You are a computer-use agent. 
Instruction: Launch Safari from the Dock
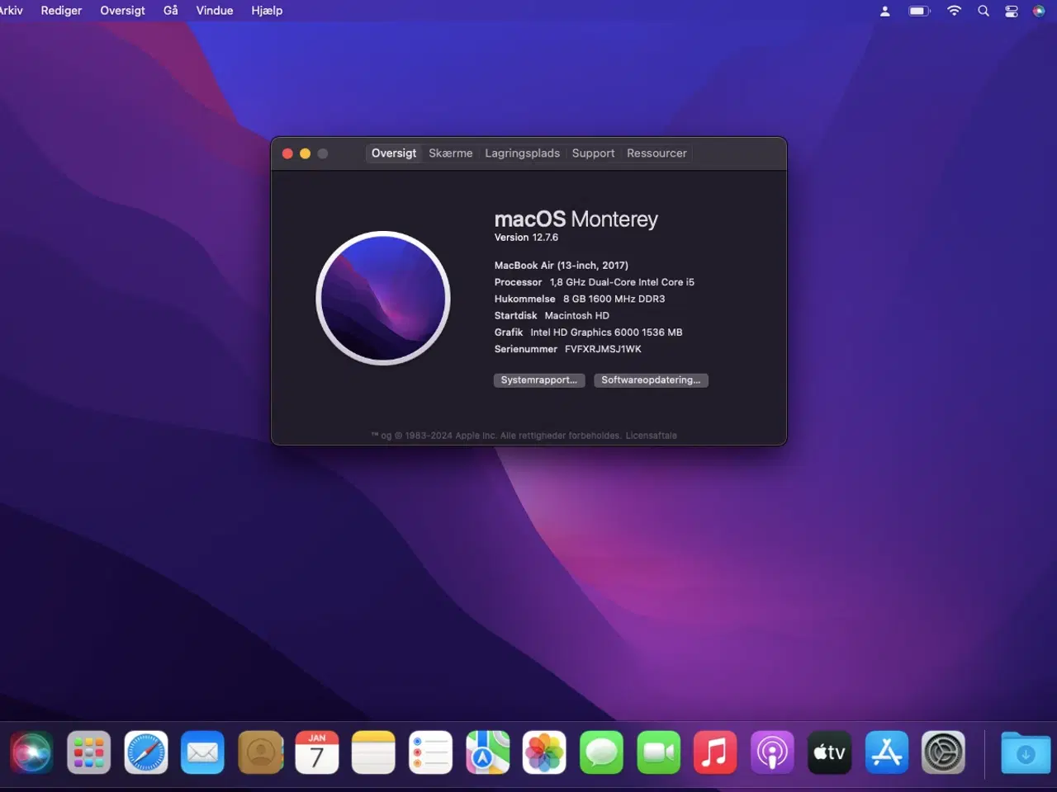146,752
